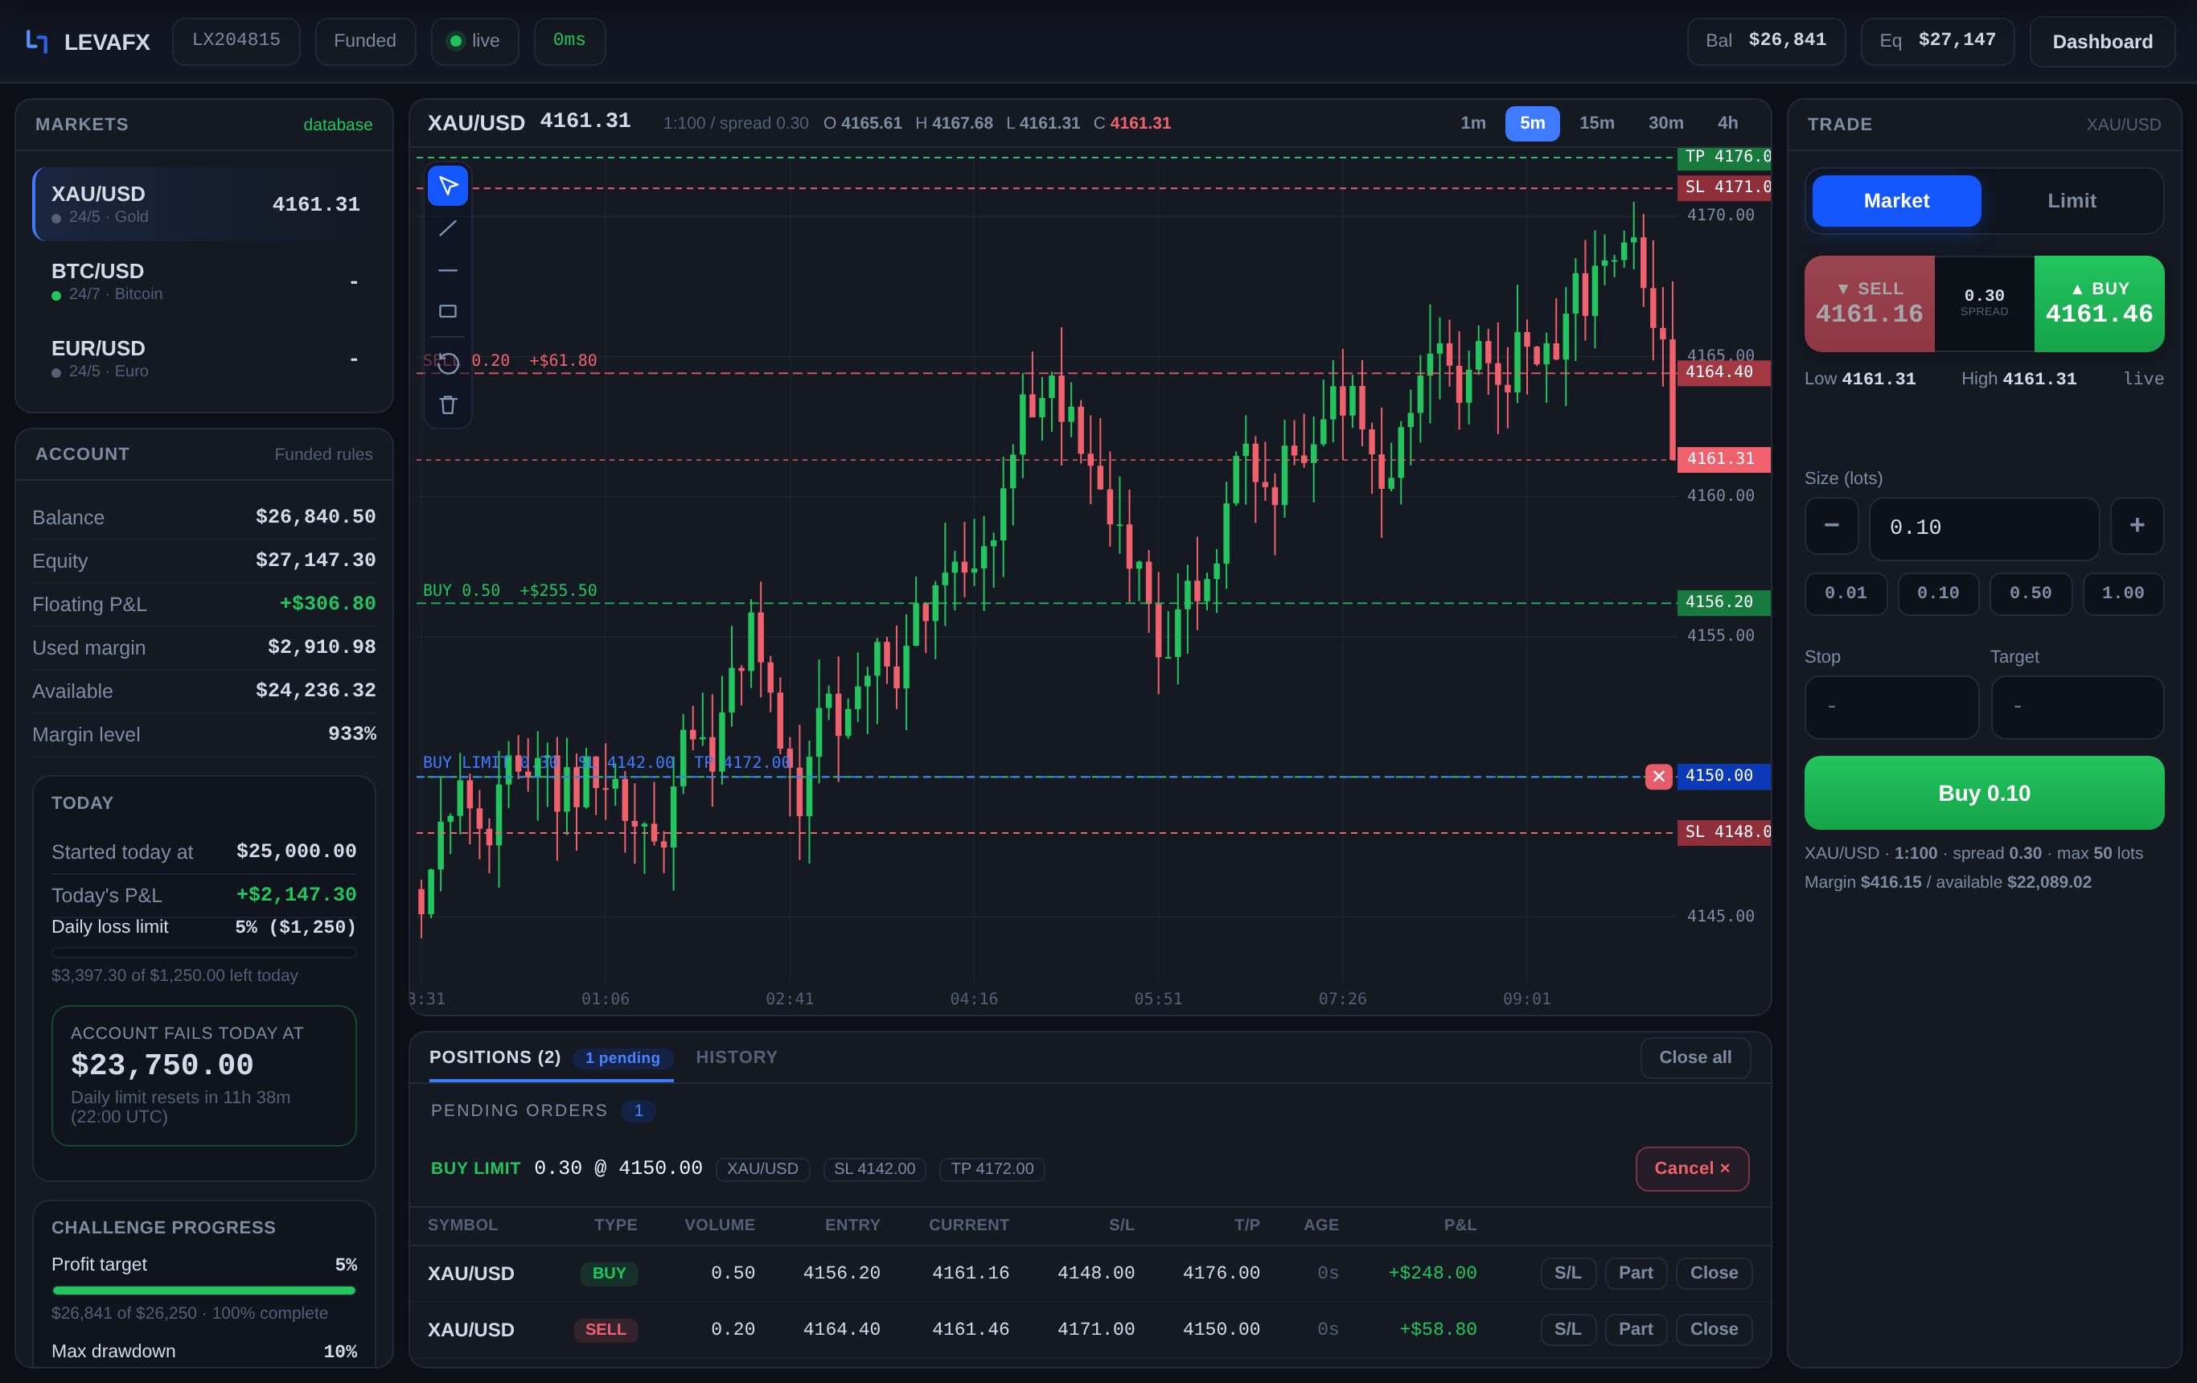2197x1383 pixels.
Task: Open the Positions (2) tab
Action: click(551, 1057)
